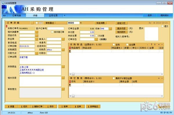Move item up with 采购物品 up arrow
The height and width of the screenshot is (115, 174).
click(x=152, y=44)
